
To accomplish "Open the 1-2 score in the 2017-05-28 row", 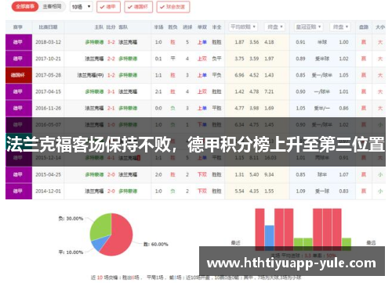I will point(111,75).
